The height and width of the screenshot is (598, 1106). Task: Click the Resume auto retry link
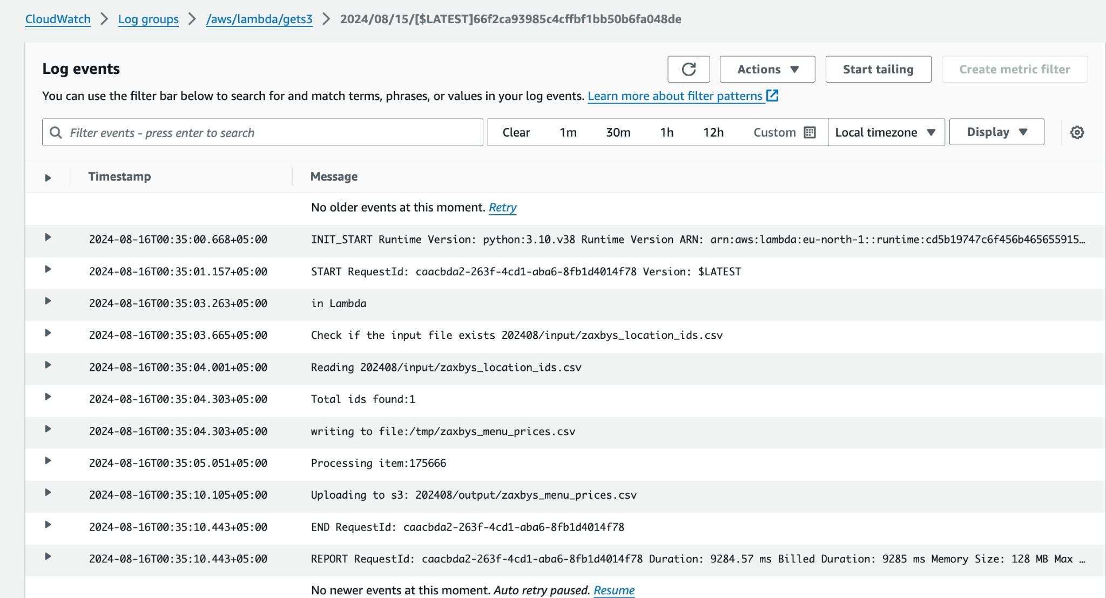pyautogui.click(x=613, y=590)
